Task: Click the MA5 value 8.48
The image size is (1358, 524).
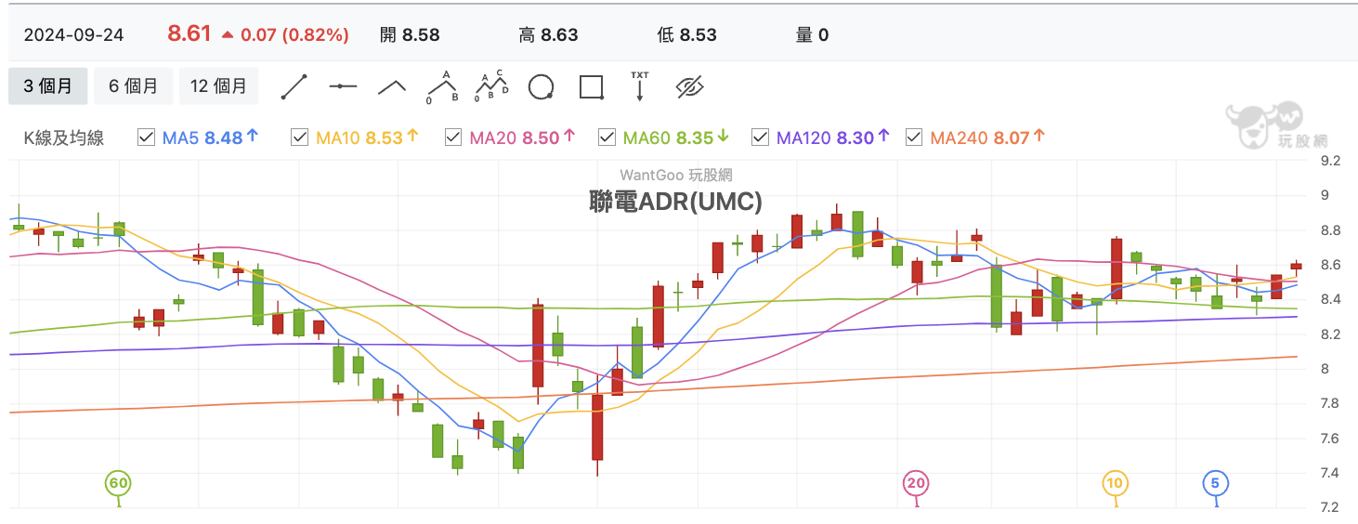Action: (x=223, y=138)
